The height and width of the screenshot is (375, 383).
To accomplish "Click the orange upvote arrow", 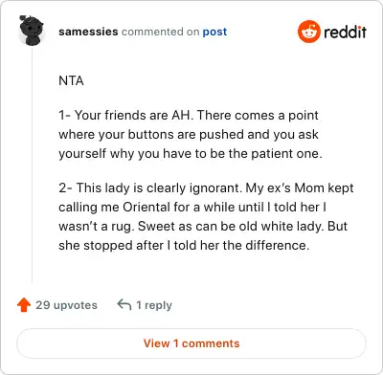I will (24, 305).
